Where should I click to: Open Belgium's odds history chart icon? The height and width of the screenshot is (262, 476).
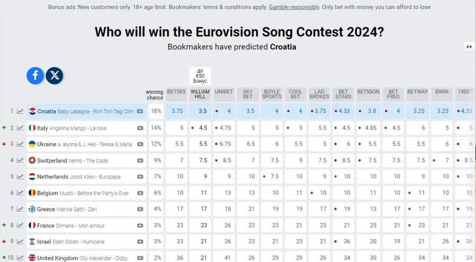20,193
